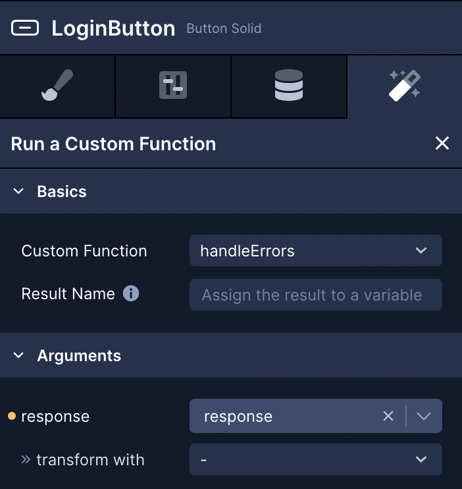Screen dimensions: 462x489
Task: Click the Arguments section heading
Action: tap(79, 355)
